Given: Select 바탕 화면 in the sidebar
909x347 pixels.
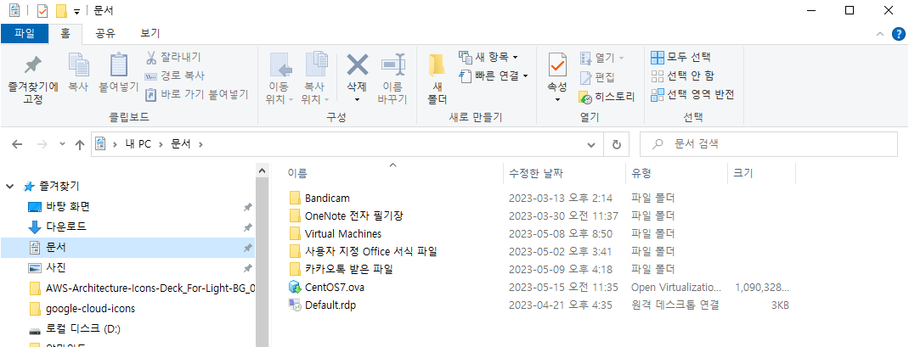Looking at the screenshot, I should pos(67,206).
